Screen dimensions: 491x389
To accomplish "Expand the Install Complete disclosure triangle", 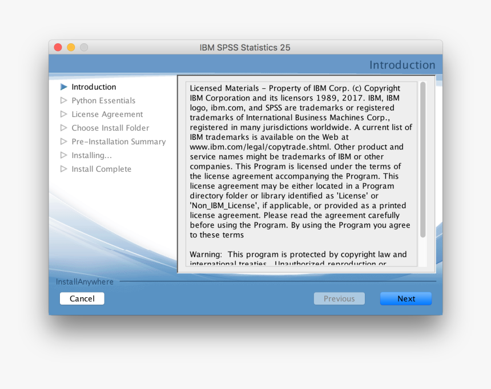I will [64, 169].
